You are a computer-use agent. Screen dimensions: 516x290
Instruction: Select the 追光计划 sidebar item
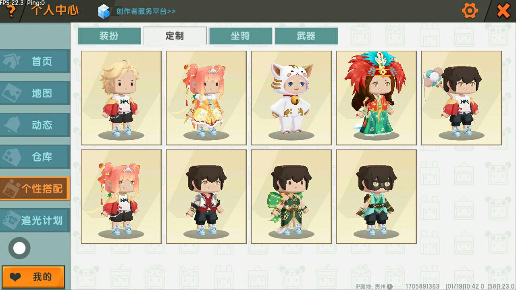pos(35,220)
